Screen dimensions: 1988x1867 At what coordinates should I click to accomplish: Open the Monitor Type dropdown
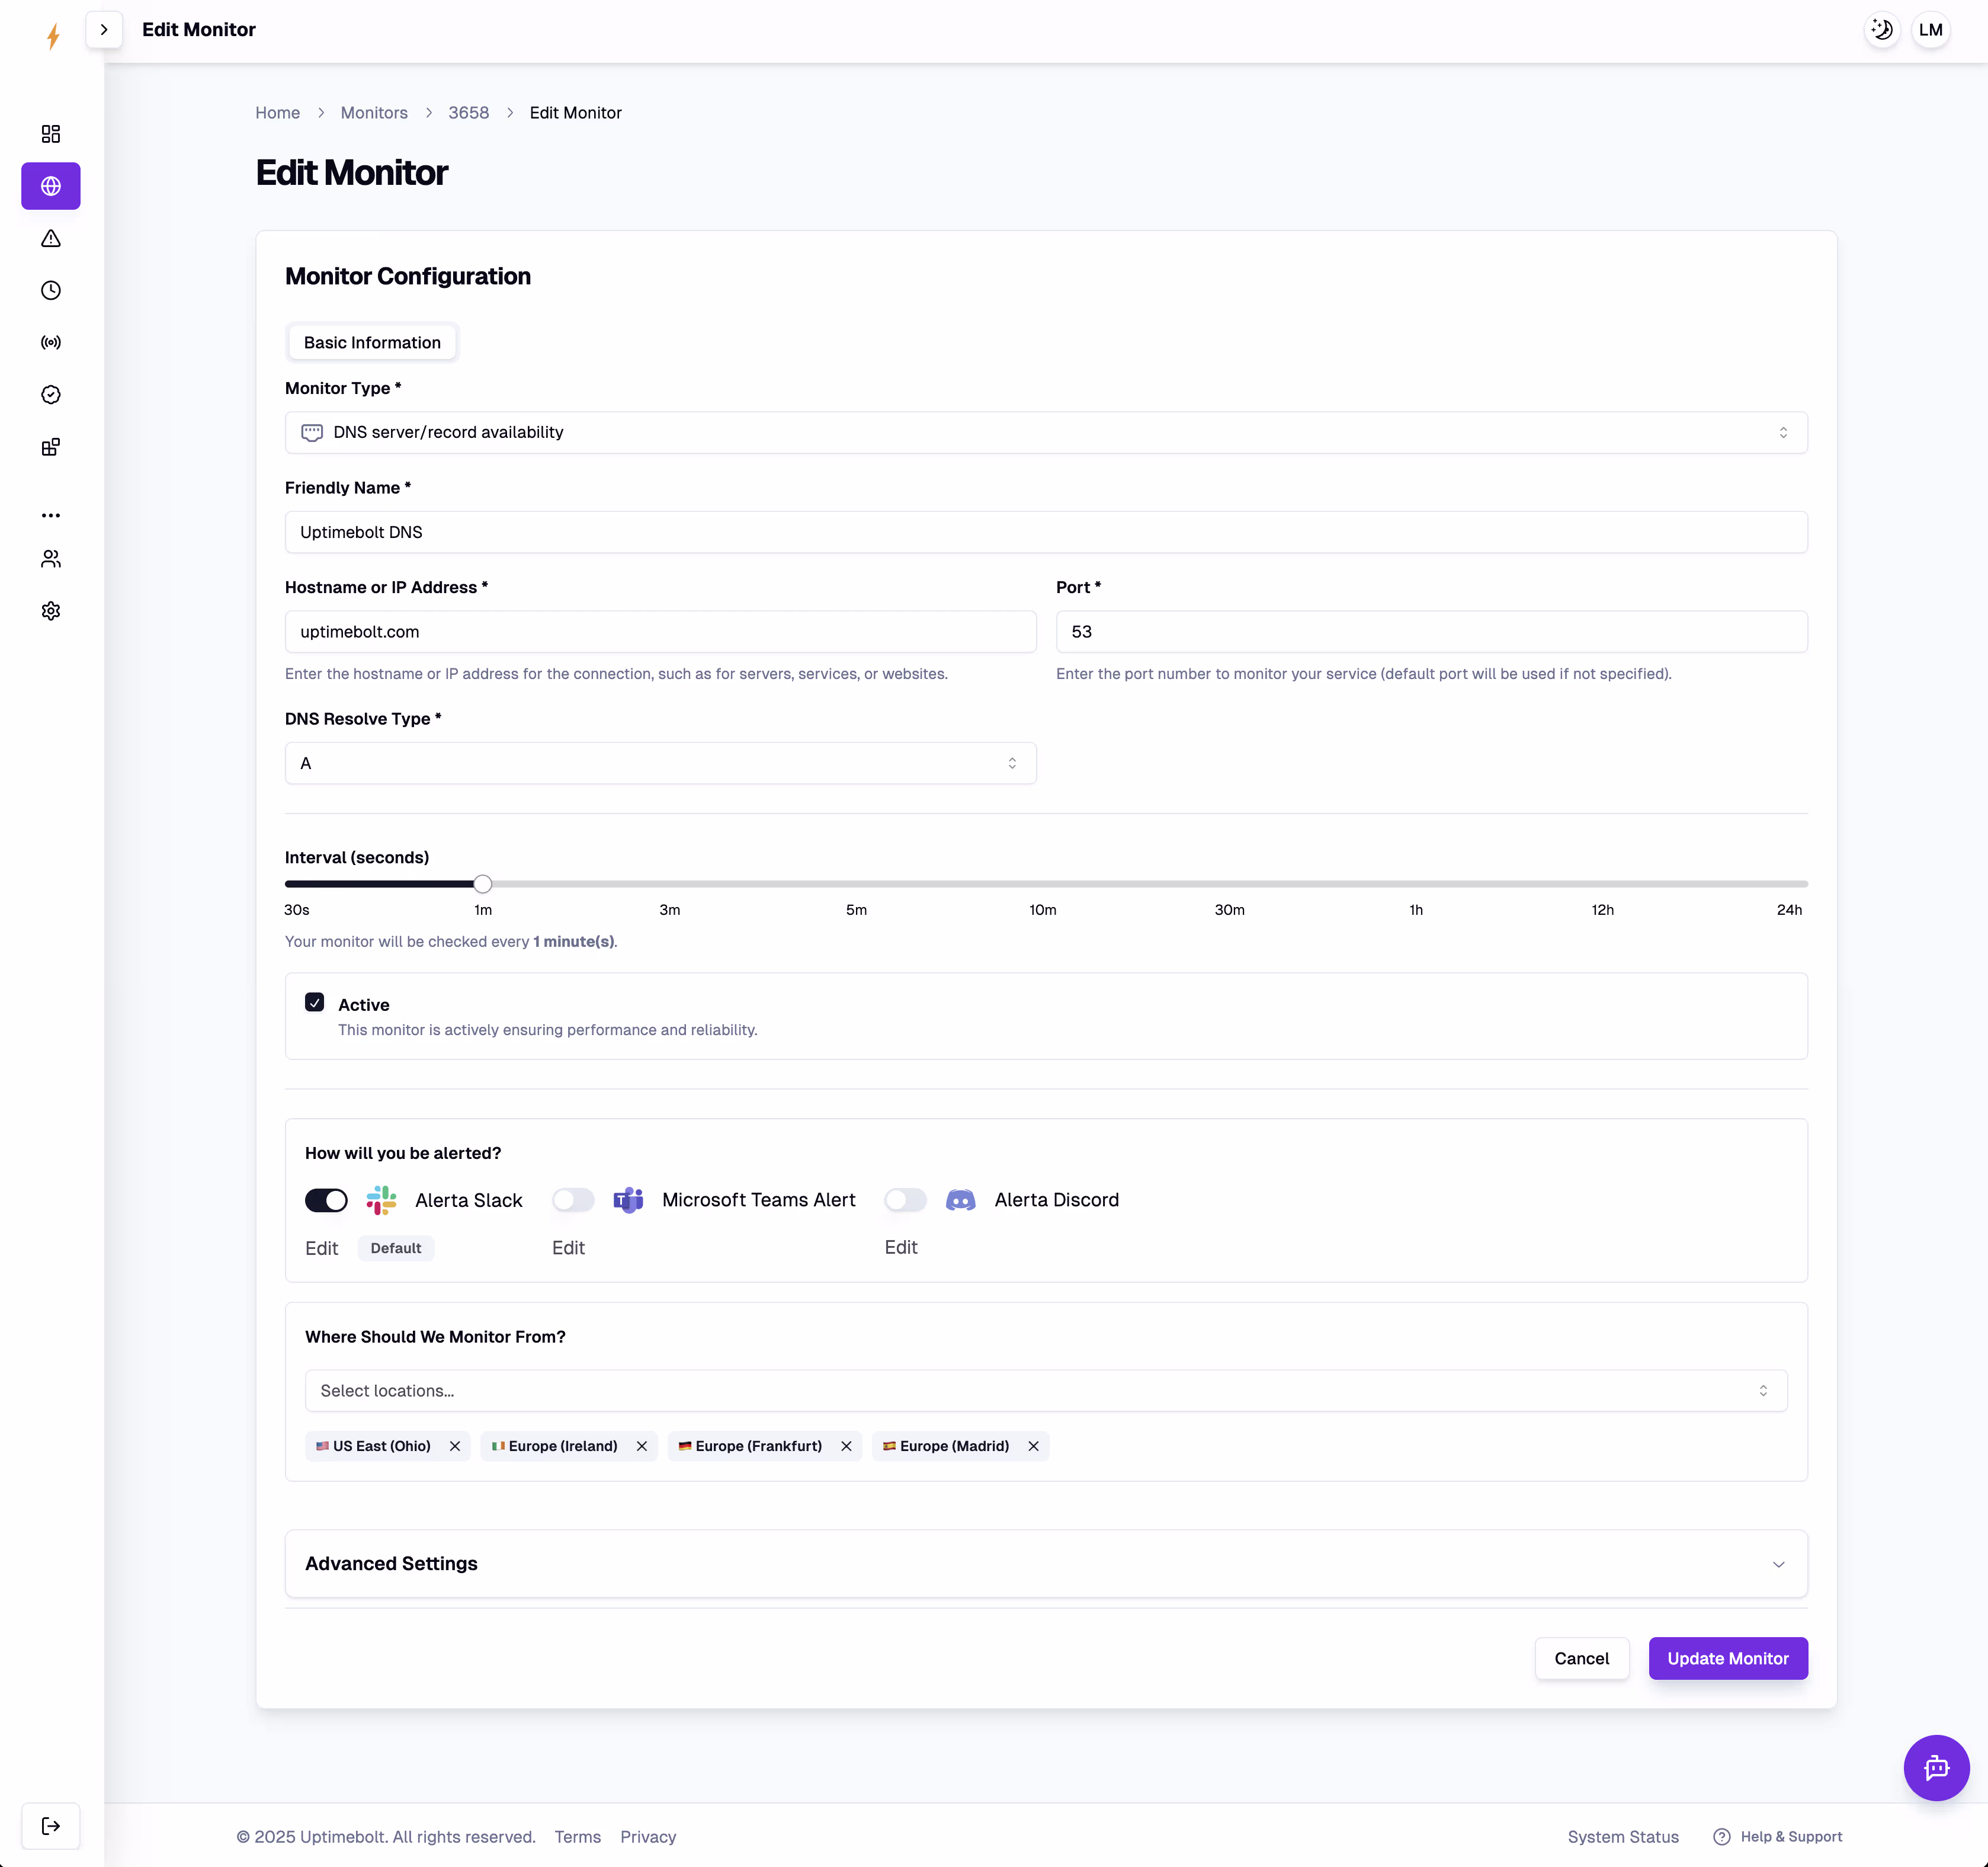(x=1045, y=432)
